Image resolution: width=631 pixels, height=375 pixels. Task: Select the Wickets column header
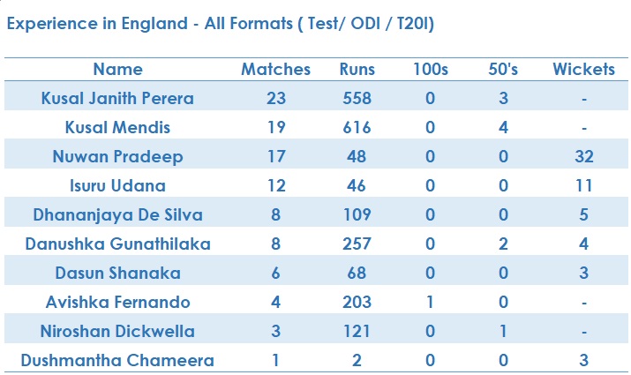pos(584,69)
